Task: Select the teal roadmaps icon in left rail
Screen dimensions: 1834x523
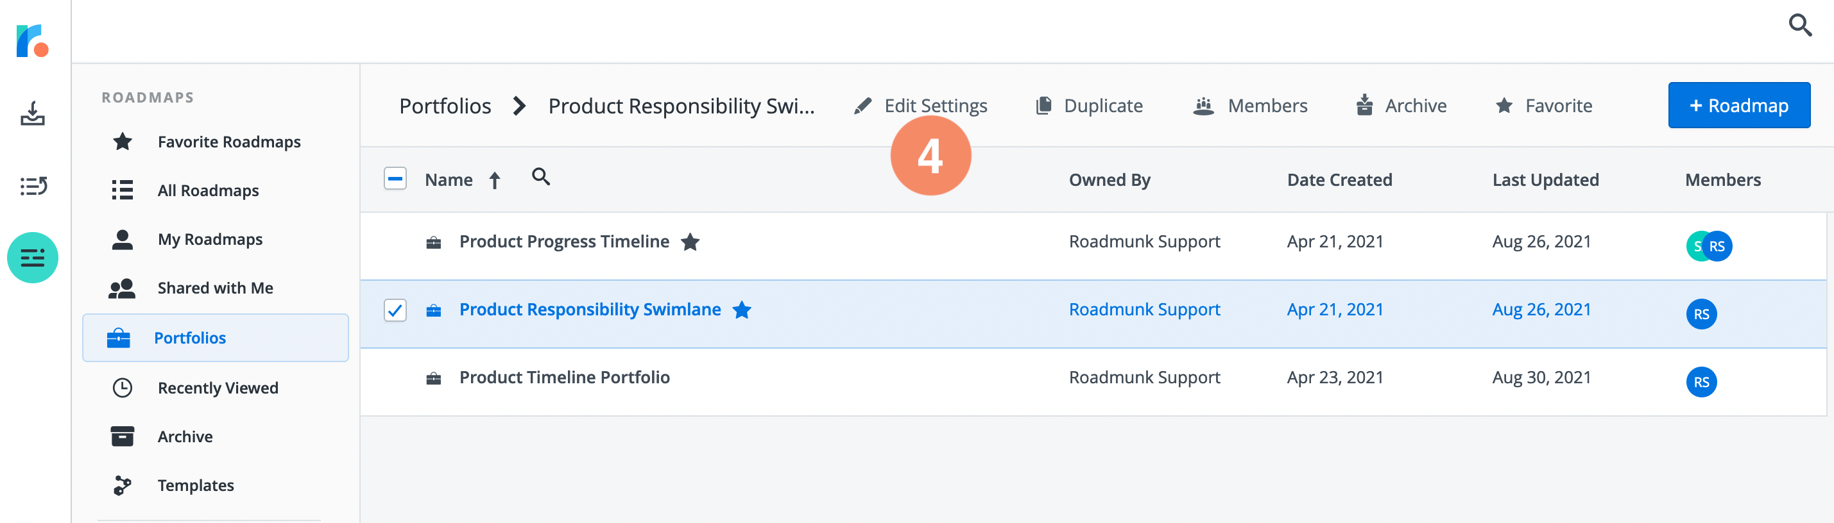Action: pos(33,258)
